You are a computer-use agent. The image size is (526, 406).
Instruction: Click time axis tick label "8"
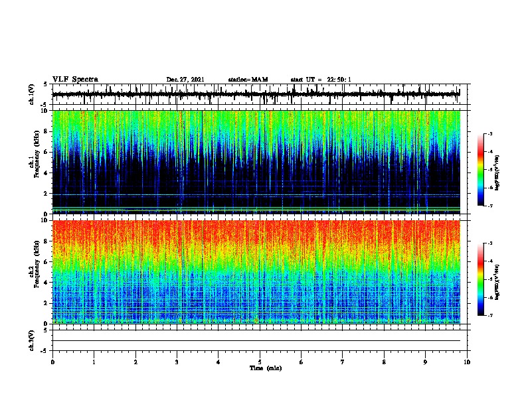pos(384,362)
